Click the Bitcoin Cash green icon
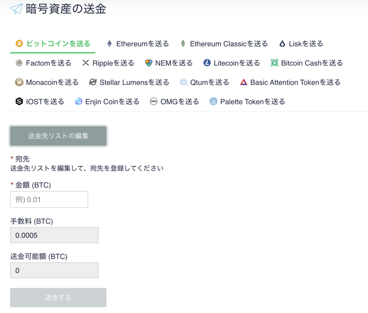The image size is (368, 313). pyautogui.click(x=274, y=63)
